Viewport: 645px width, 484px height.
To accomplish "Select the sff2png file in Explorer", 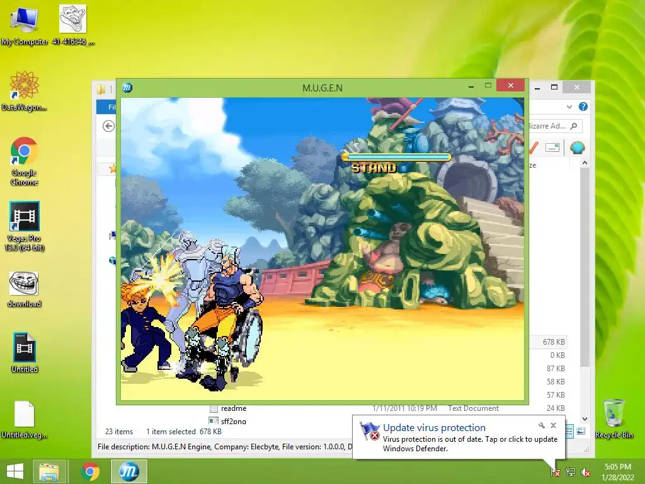I will (x=233, y=420).
